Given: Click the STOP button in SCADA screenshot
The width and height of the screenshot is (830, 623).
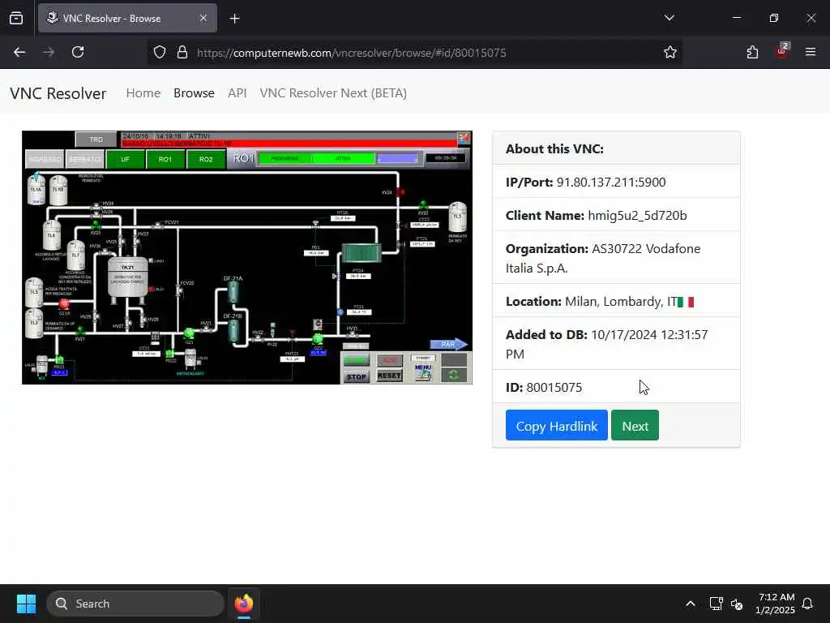Looking at the screenshot, I should (x=357, y=376).
